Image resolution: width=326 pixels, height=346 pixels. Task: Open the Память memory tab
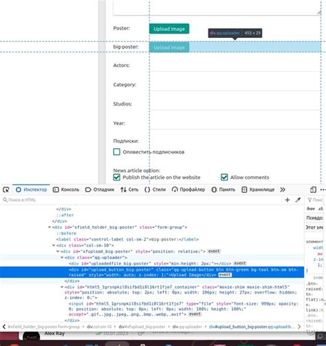[x=224, y=190]
